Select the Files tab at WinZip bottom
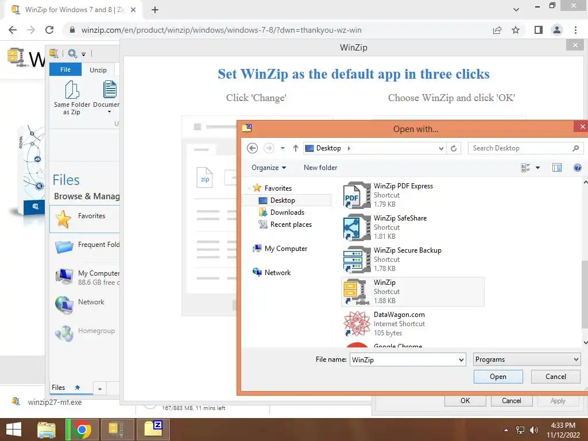Image resolution: width=588 pixels, height=441 pixels. [x=71, y=388]
